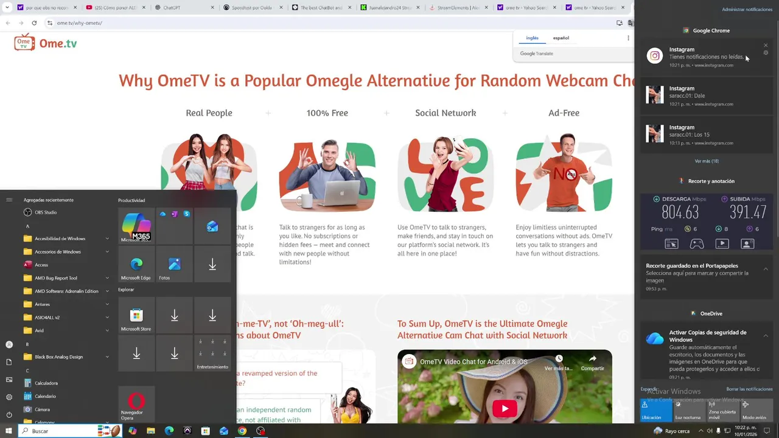Open File Explorer from the taskbar
779x438 pixels.
pyautogui.click(x=151, y=431)
